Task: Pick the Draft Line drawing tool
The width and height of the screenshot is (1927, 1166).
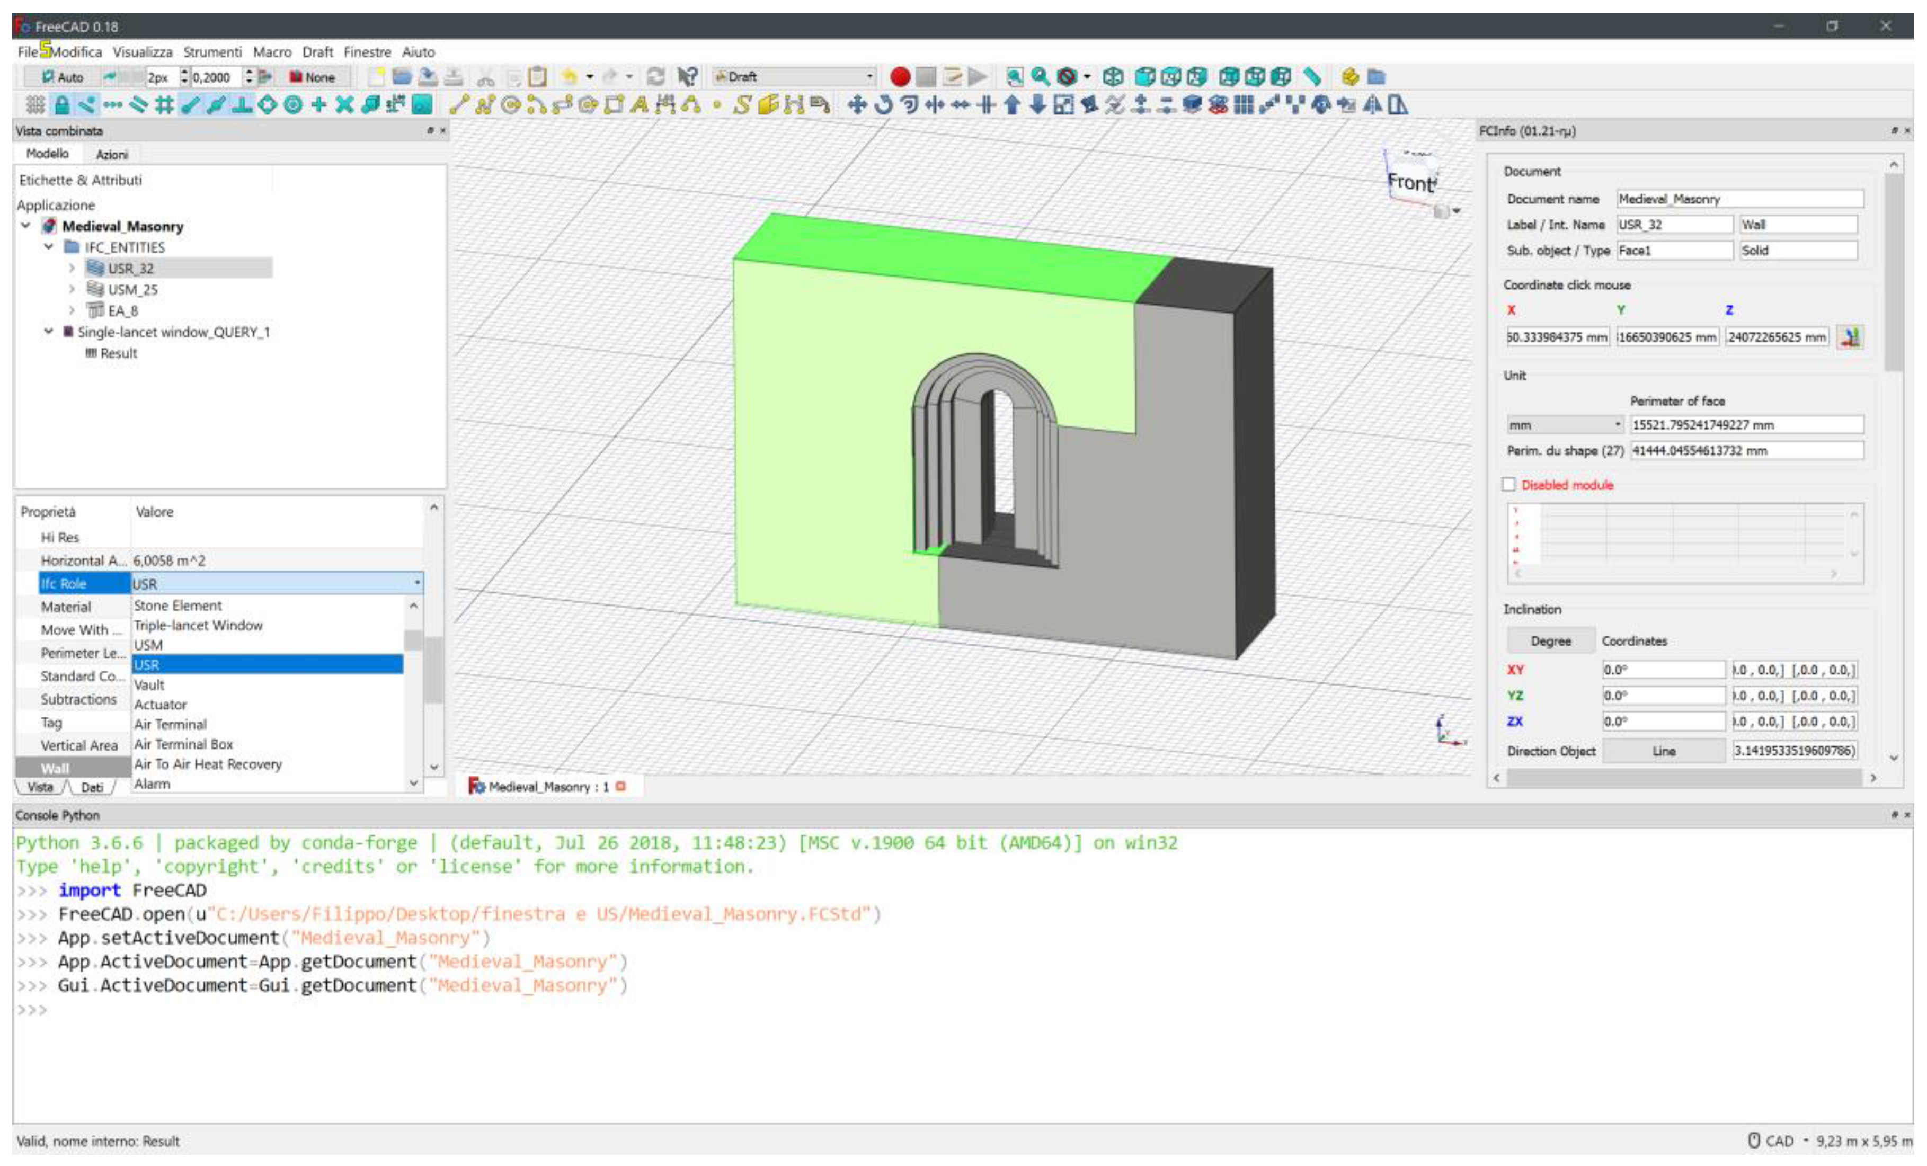Action: (459, 105)
